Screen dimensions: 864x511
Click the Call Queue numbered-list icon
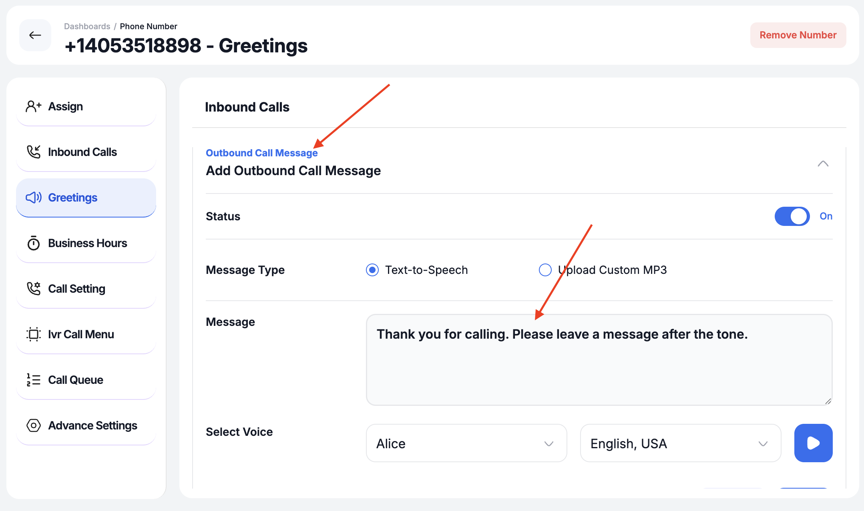tap(34, 380)
